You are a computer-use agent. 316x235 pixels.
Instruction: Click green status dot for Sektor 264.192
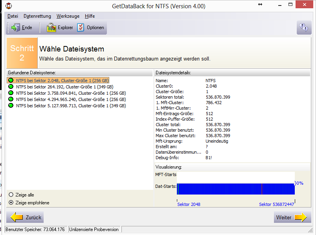(11, 86)
